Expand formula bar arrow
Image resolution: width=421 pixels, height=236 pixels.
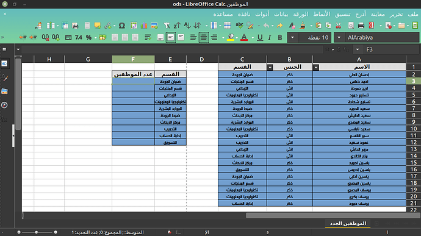18,49
